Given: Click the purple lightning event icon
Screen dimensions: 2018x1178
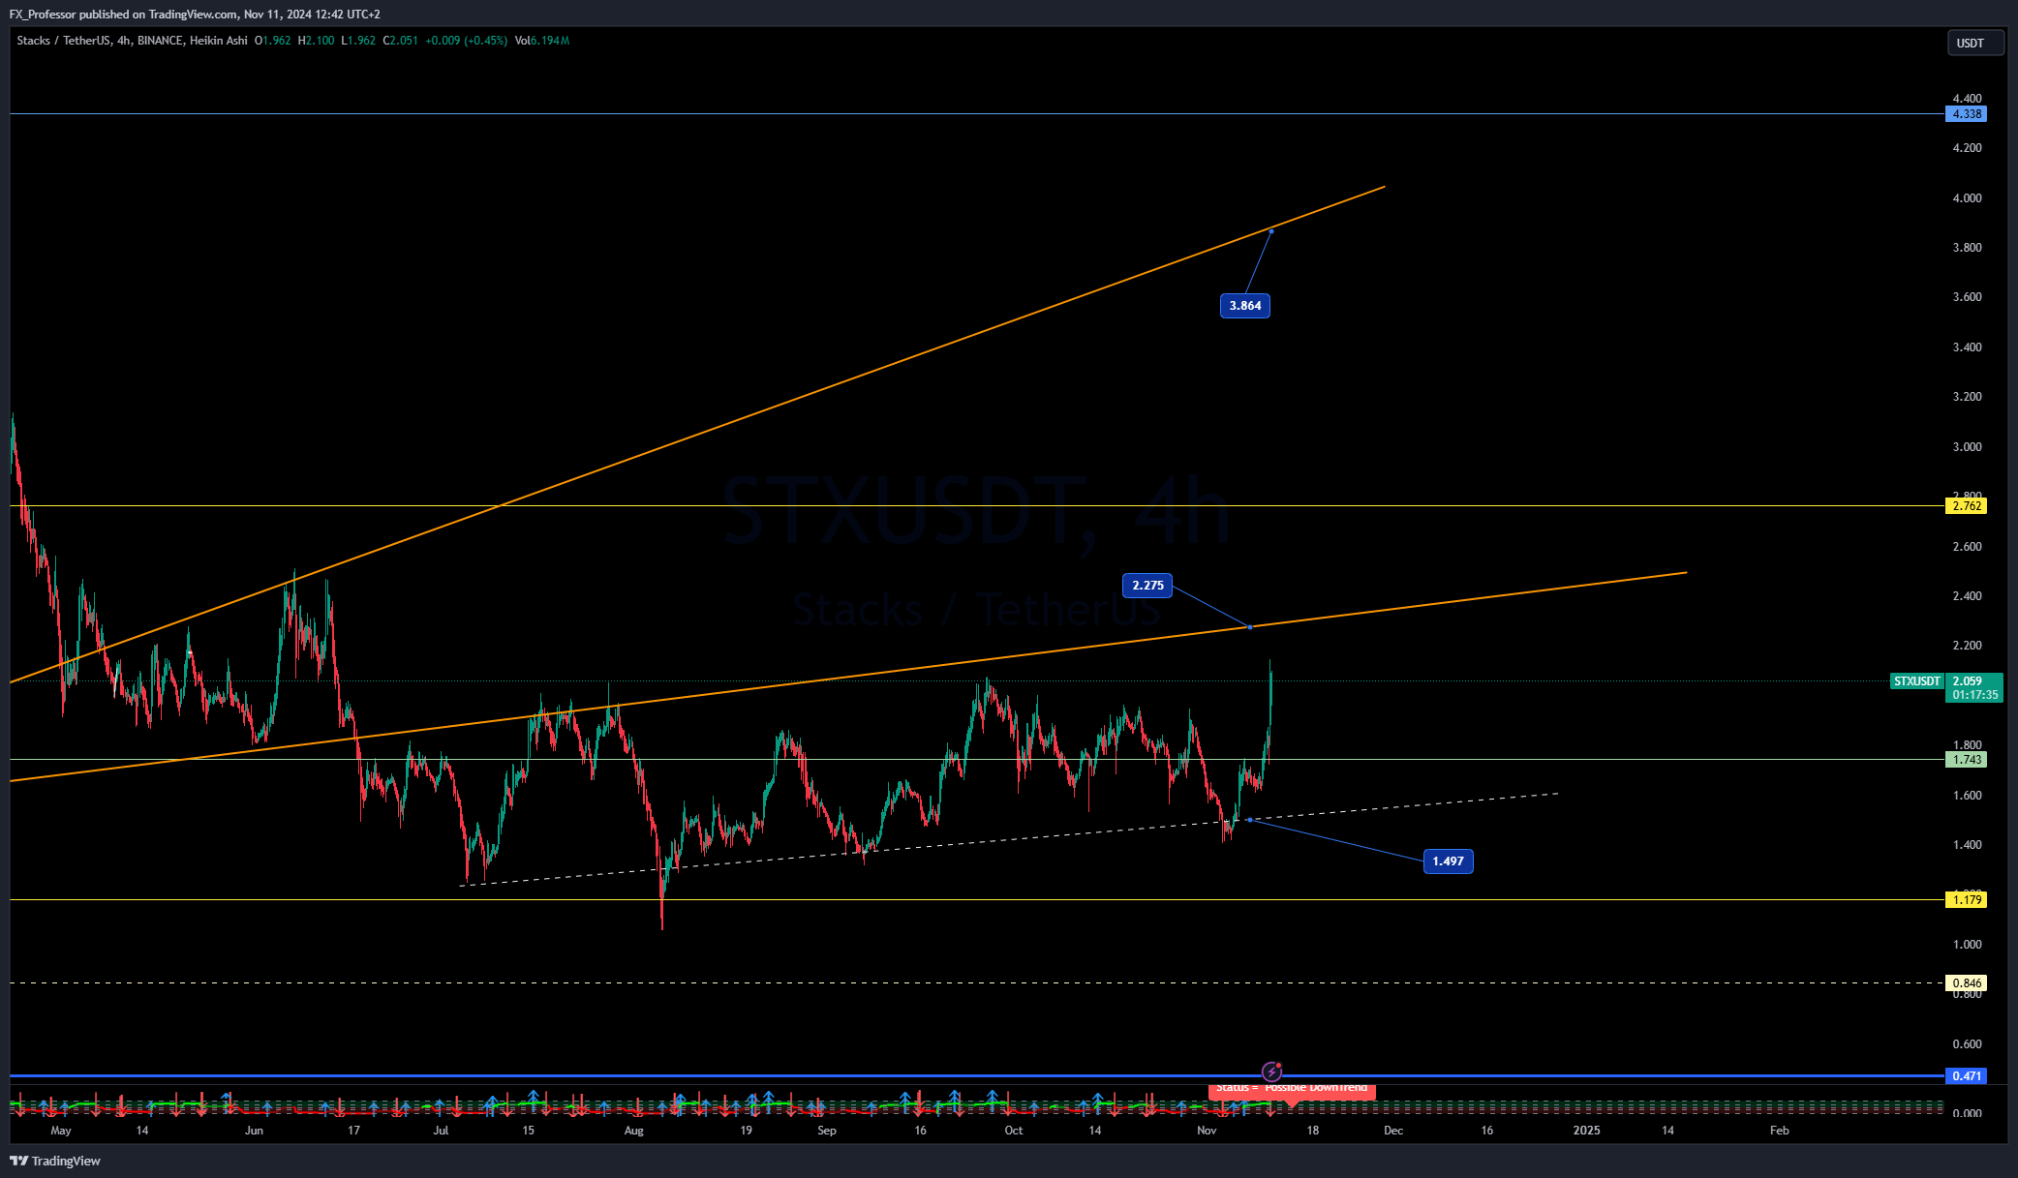Looking at the screenshot, I should coord(1271,1072).
